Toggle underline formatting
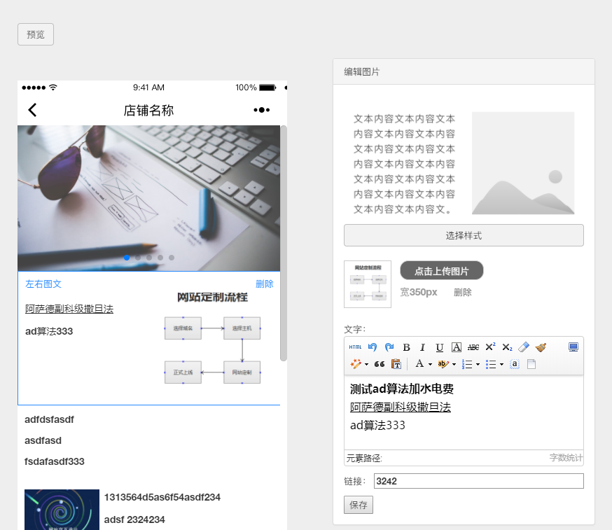 click(x=440, y=347)
